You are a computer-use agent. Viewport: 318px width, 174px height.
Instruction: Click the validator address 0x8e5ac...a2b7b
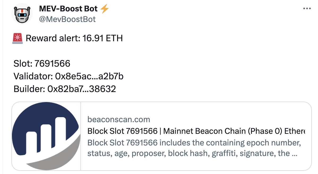click(x=89, y=76)
